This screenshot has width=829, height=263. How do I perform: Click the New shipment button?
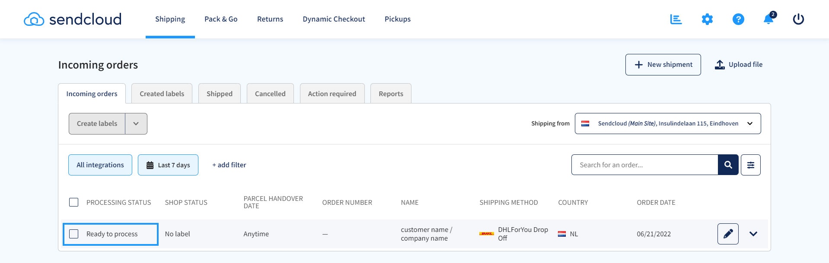pyautogui.click(x=663, y=64)
